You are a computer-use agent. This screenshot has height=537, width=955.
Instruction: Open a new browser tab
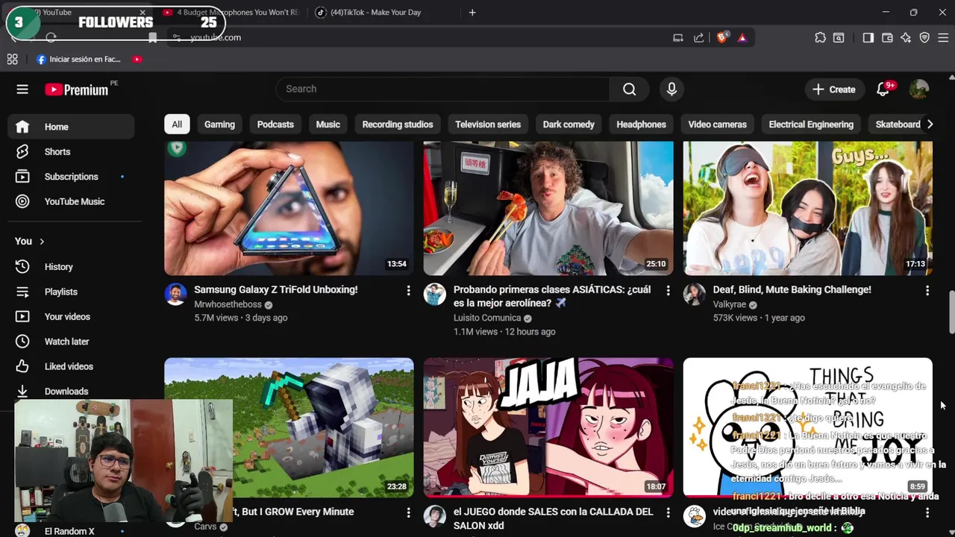point(472,12)
